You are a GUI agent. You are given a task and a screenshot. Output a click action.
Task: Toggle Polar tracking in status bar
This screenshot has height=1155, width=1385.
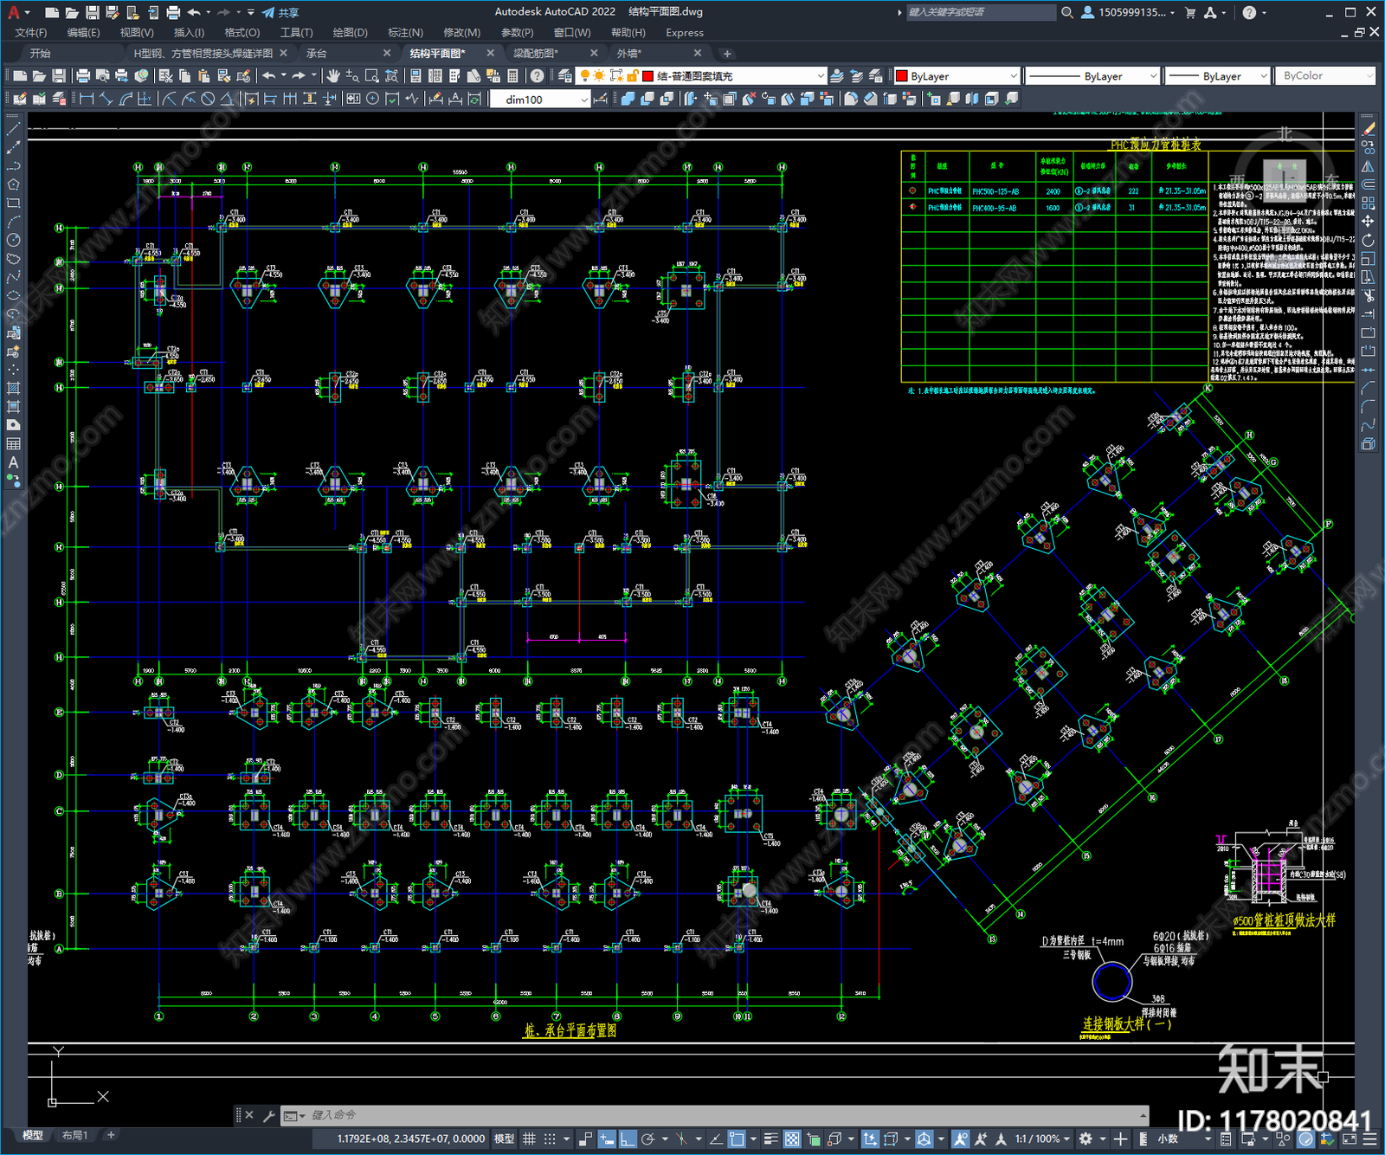tap(647, 1139)
